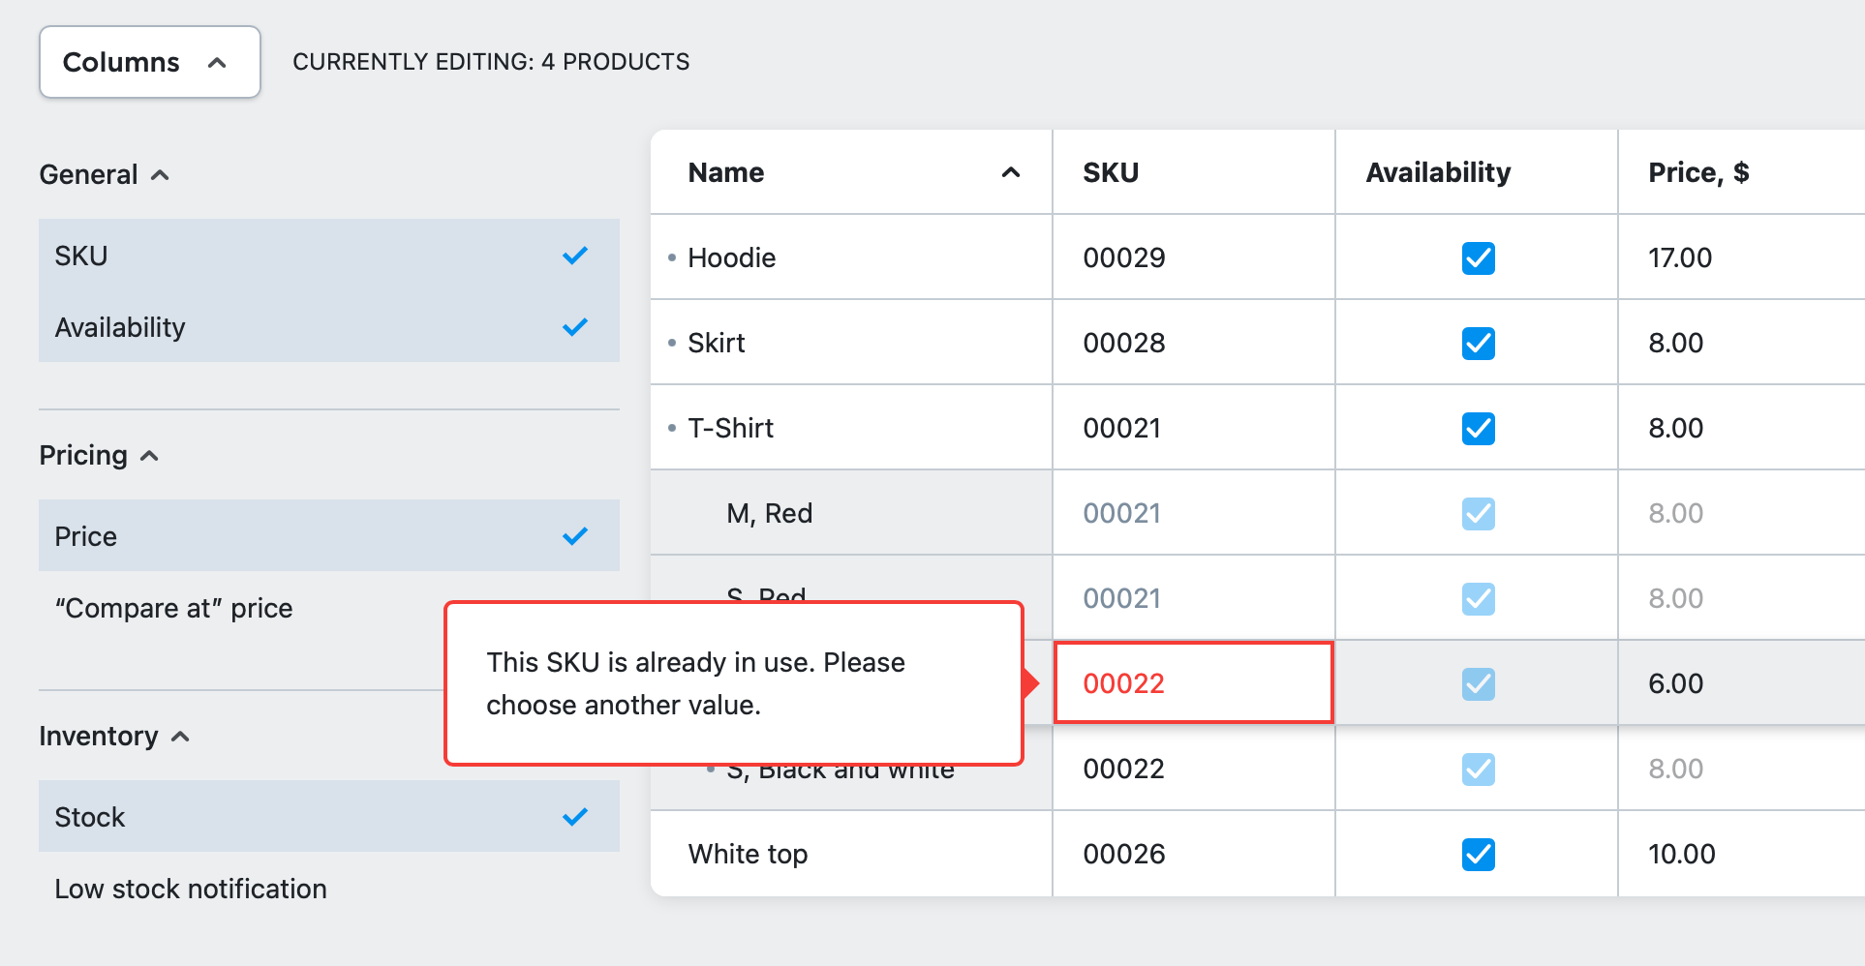Toggle availability for White top
The height and width of the screenshot is (966, 1865).
point(1477,854)
